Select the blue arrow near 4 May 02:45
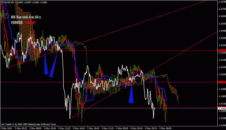226x130 pixels. (131, 94)
